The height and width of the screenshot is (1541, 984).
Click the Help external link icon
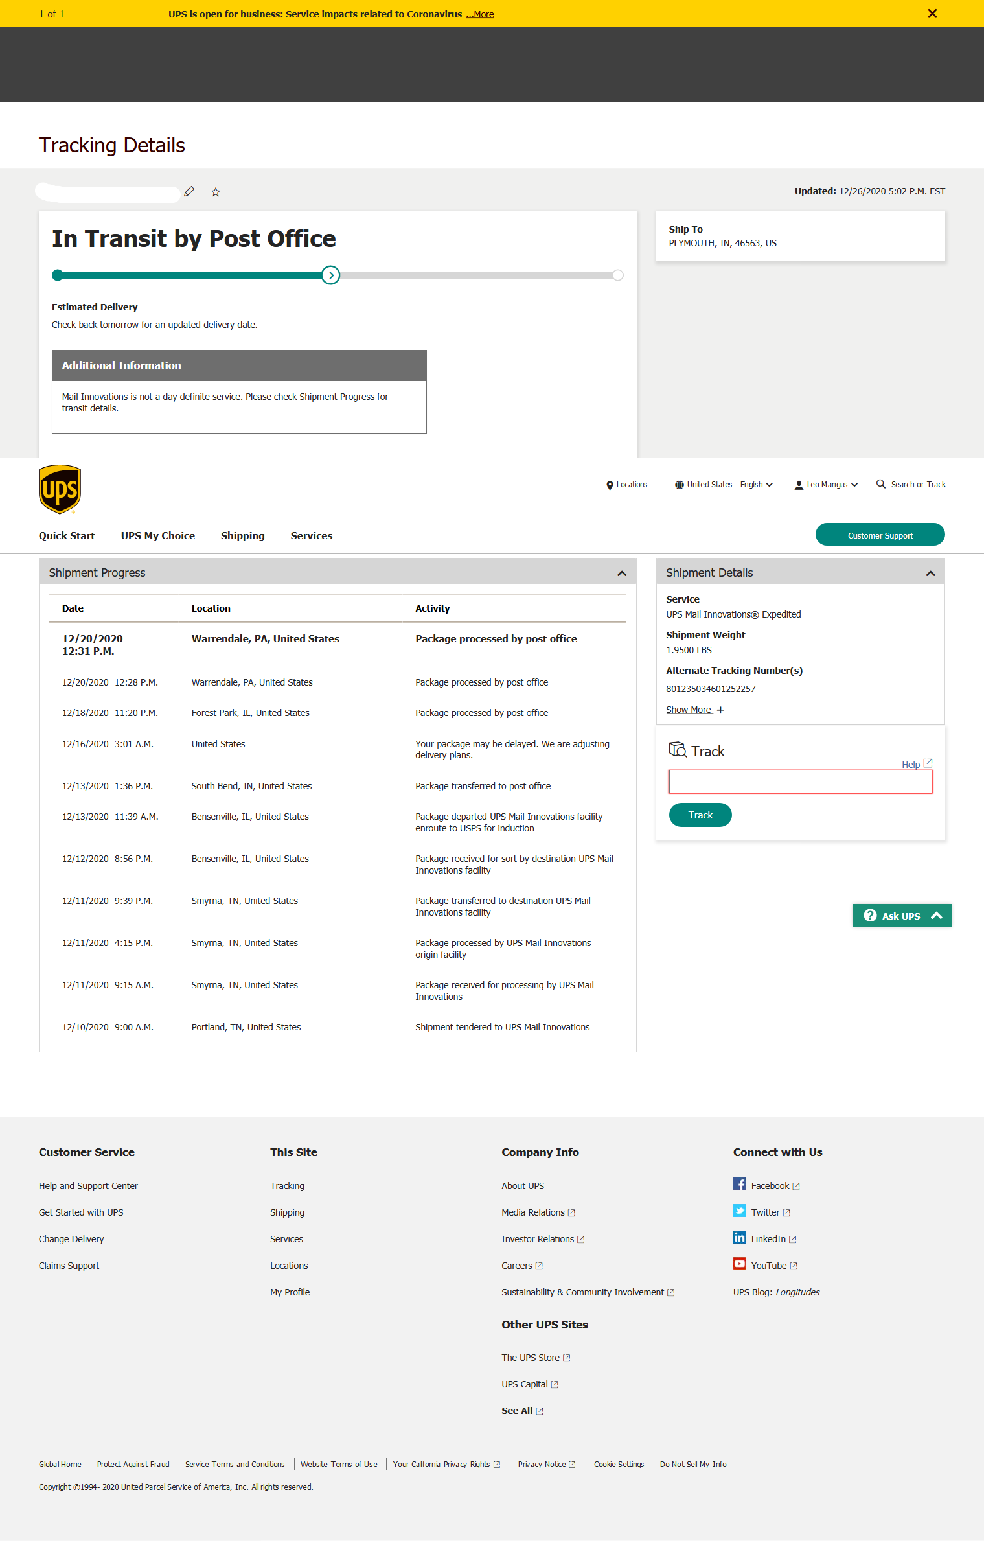928,763
